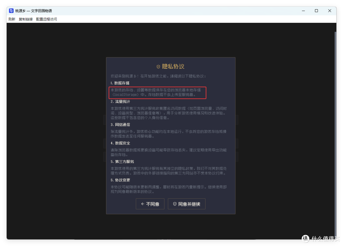Click the welcome line starting 欢迎来到桃源乡
This screenshot has height=246, width=343.
pyautogui.click(x=158, y=76)
